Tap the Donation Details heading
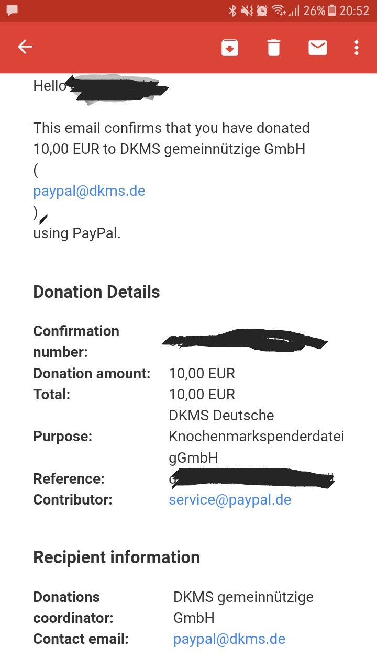377x670 pixels. tap(96, 292)
